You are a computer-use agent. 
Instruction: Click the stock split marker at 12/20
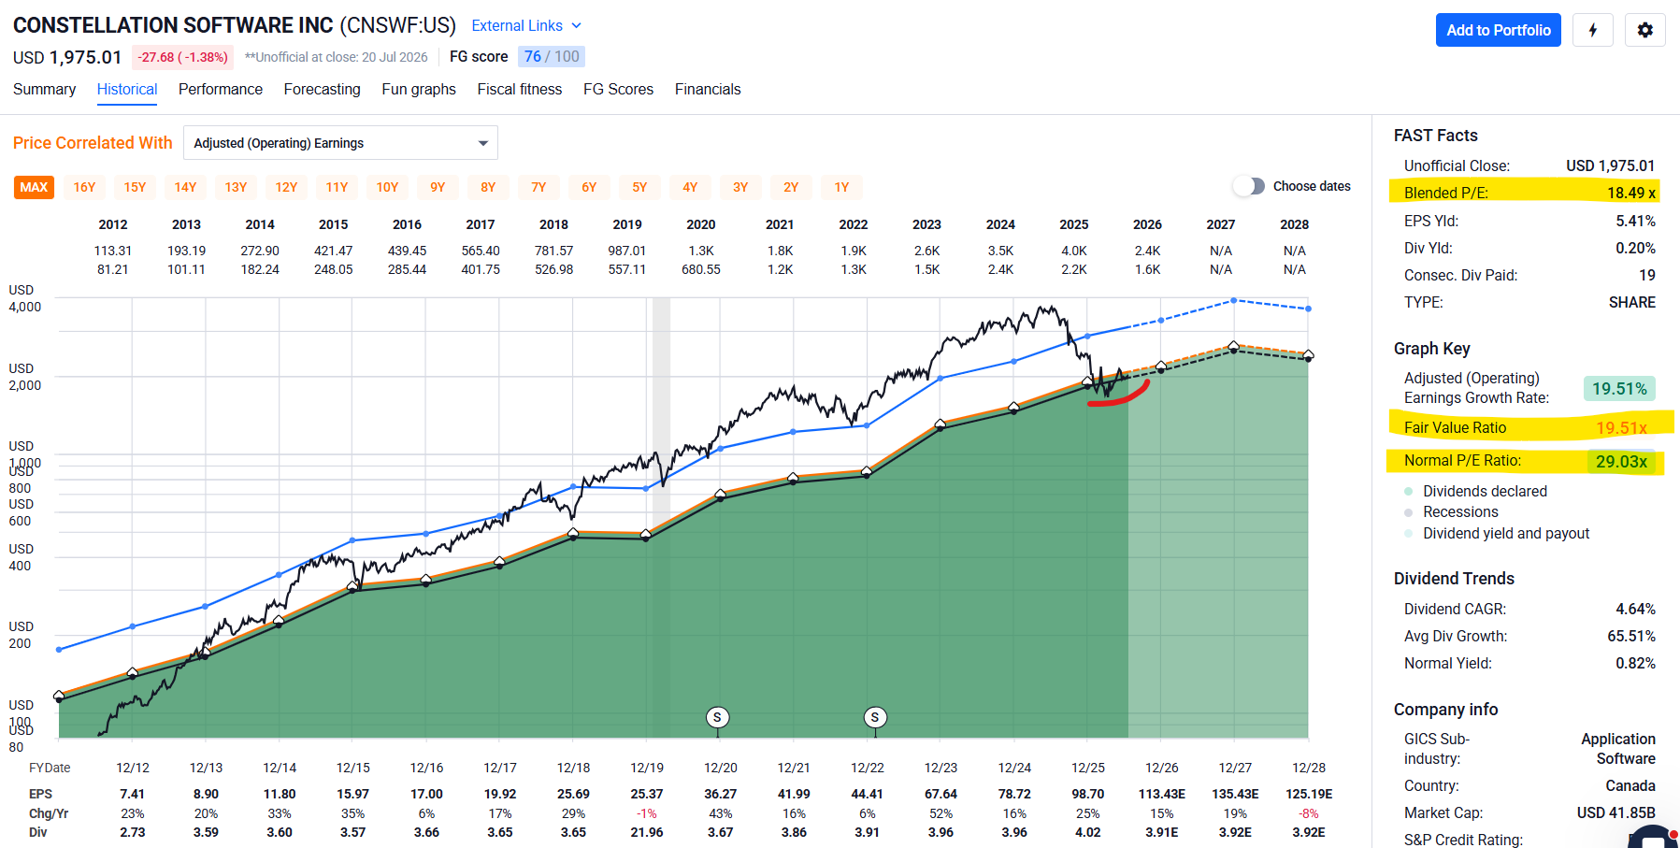[717, 717]
